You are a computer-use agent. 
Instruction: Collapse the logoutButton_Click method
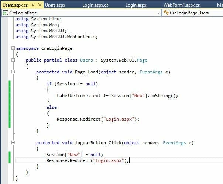click(x=13, y=143)
